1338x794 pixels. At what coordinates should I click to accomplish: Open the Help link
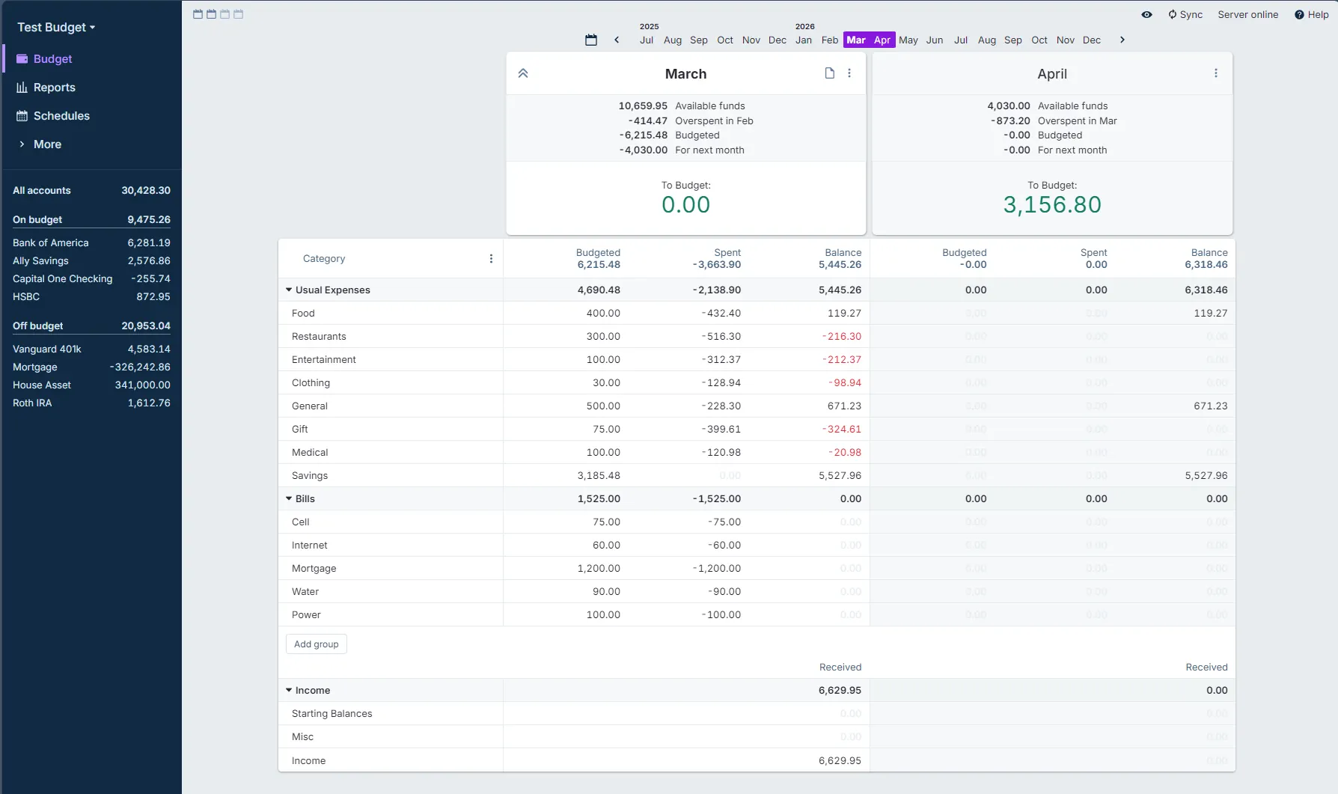pos(1312,14)
